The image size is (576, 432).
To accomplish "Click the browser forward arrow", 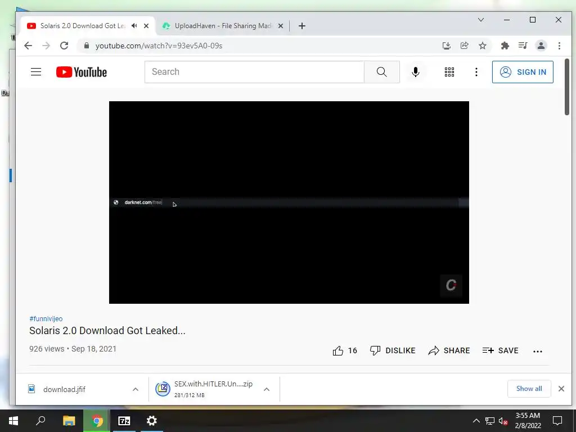I will coord(46,46).
